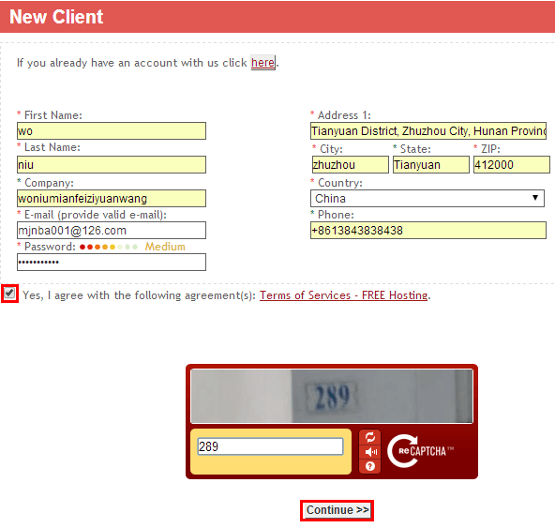Select the City field containing zhuzhou

pyautogui.click(x=350, y=165)
